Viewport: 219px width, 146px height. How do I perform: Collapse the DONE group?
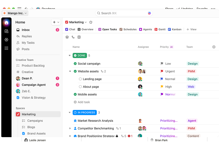pos(70,56)
